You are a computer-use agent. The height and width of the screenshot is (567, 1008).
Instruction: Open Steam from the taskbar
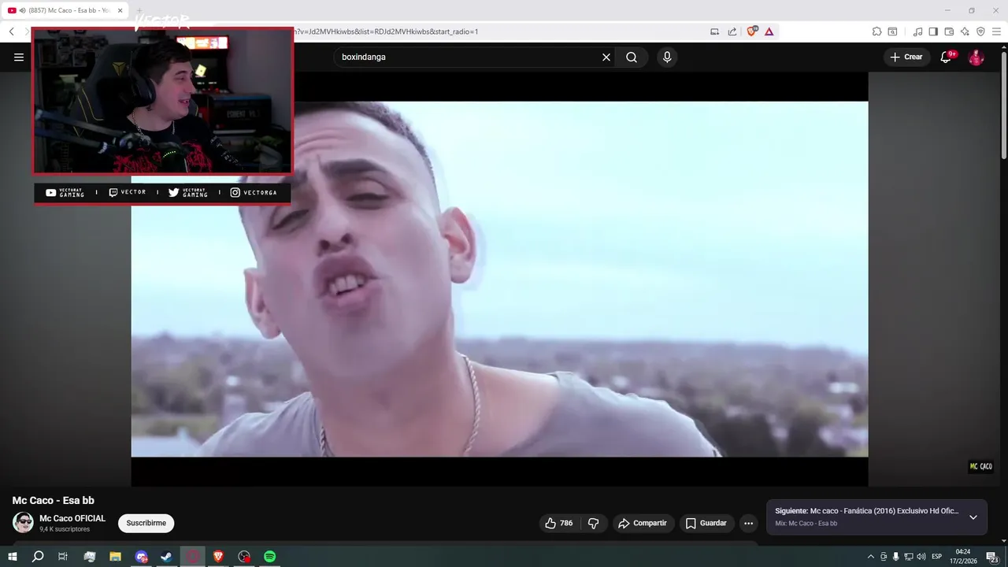(166, 557)
